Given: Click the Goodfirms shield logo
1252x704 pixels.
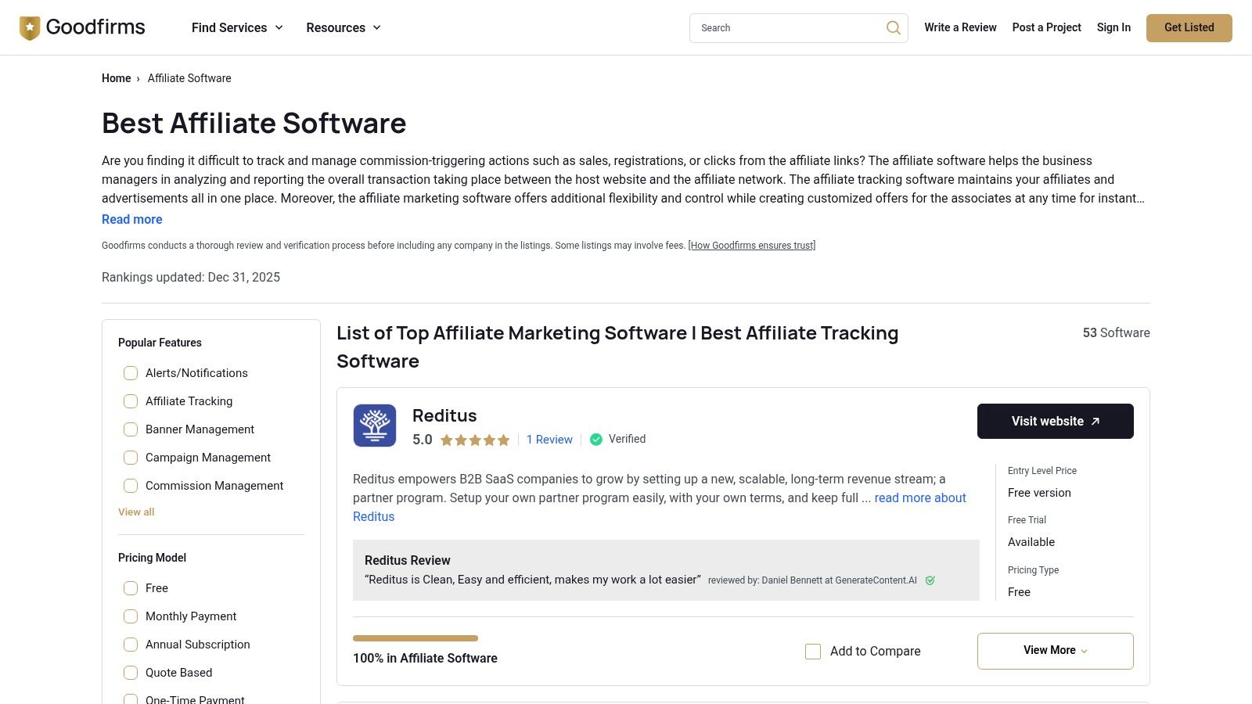Looking at the screenshot, I should click(x=29, y=27).
